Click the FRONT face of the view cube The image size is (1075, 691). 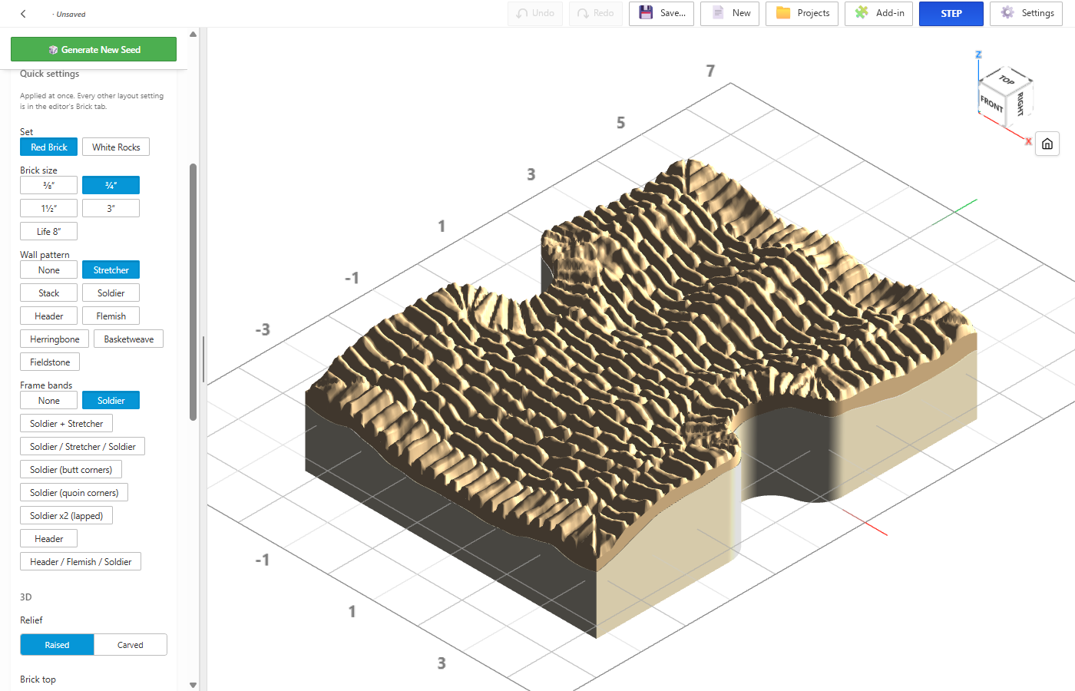click(x=991, y=103)
